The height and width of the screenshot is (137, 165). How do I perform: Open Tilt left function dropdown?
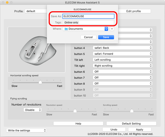click(x=123, y=60)
